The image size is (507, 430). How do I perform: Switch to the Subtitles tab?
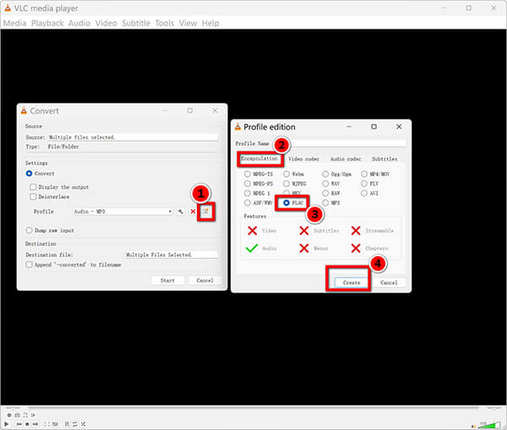click(x=384, y=159)
